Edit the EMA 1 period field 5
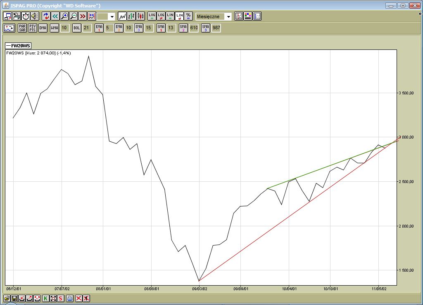Viewport: 423px width, 305px height. [x=109, y=28]
